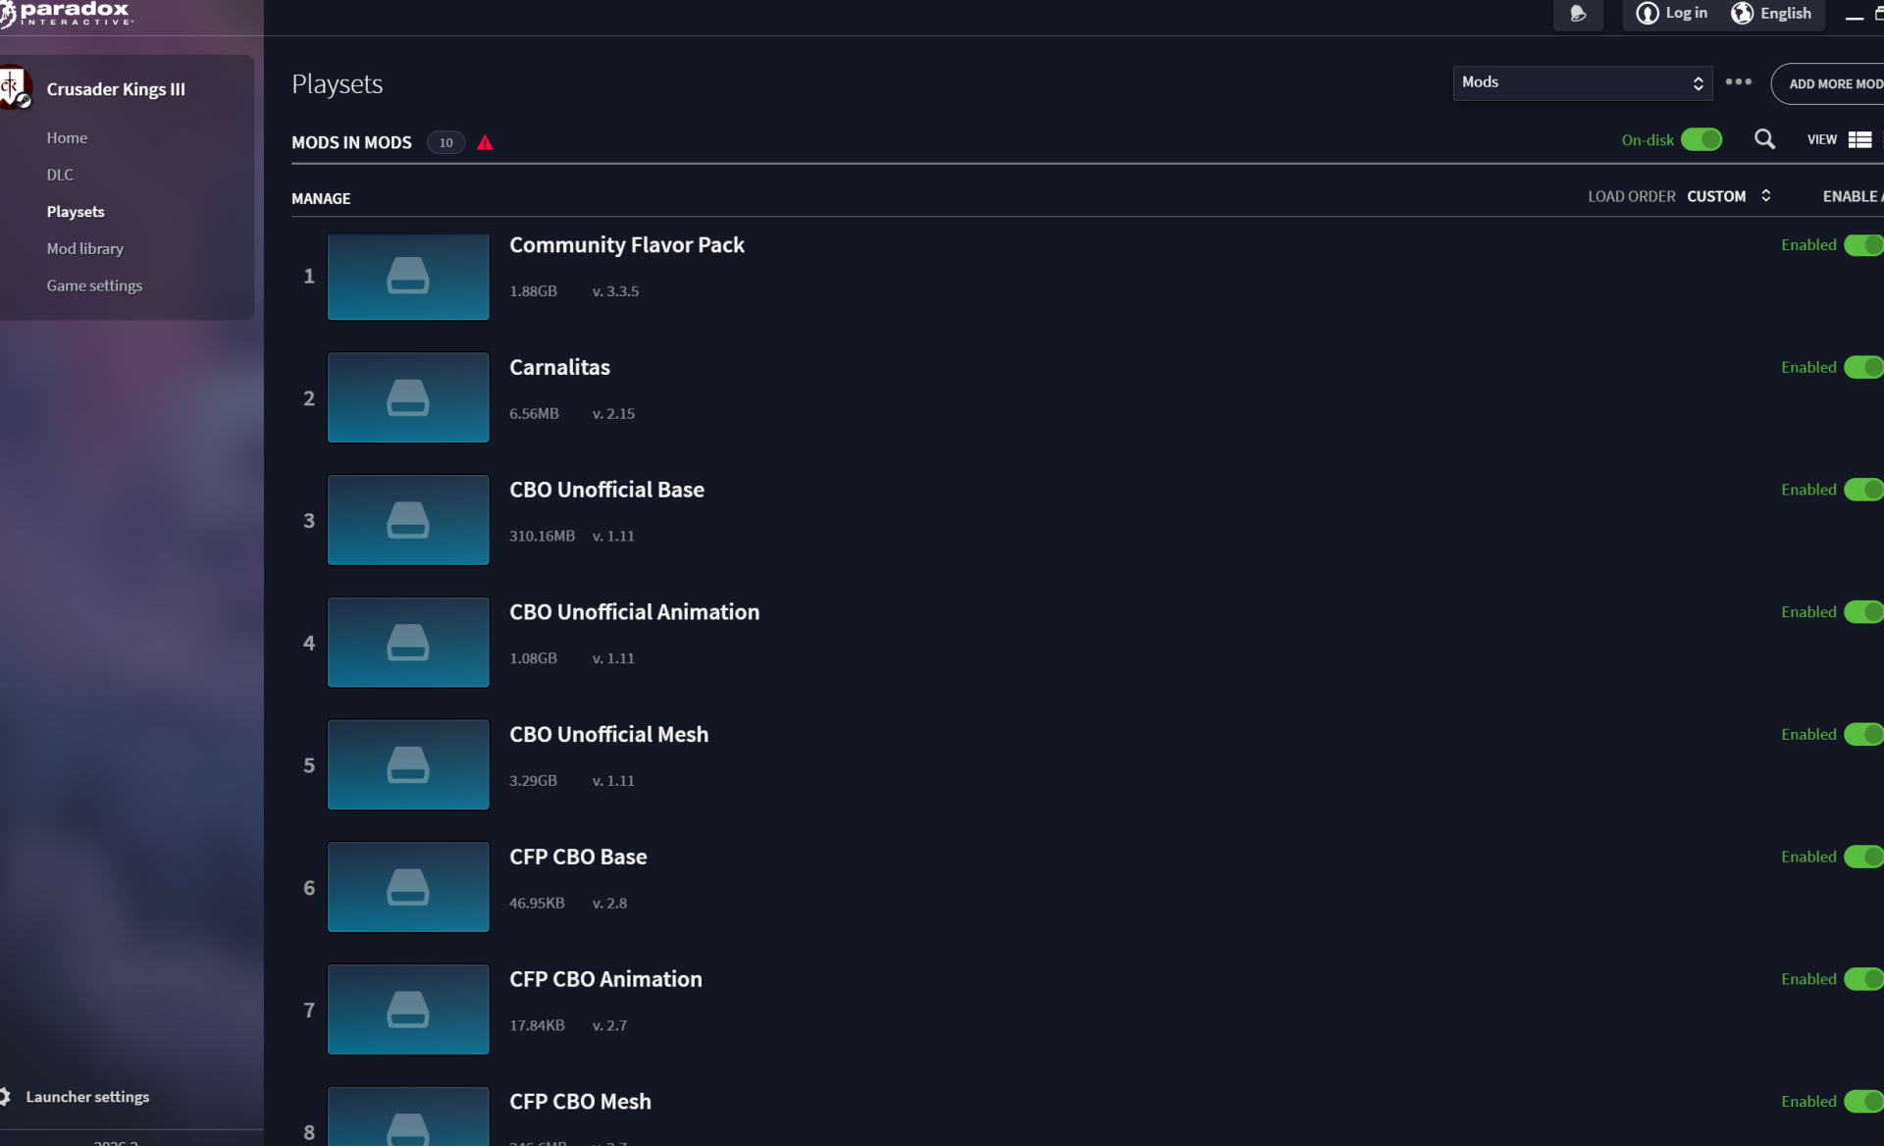
Task: Click the VIEW label
Action: point(1822,139)
